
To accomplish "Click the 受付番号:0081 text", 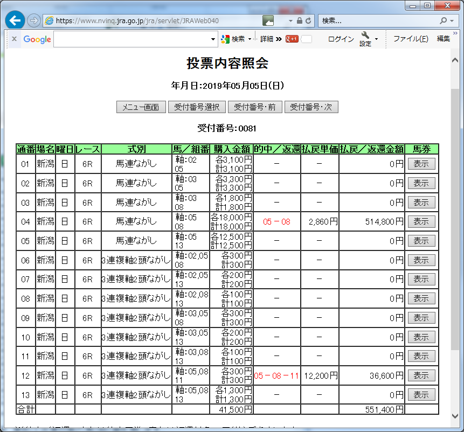I will [227, 129].
